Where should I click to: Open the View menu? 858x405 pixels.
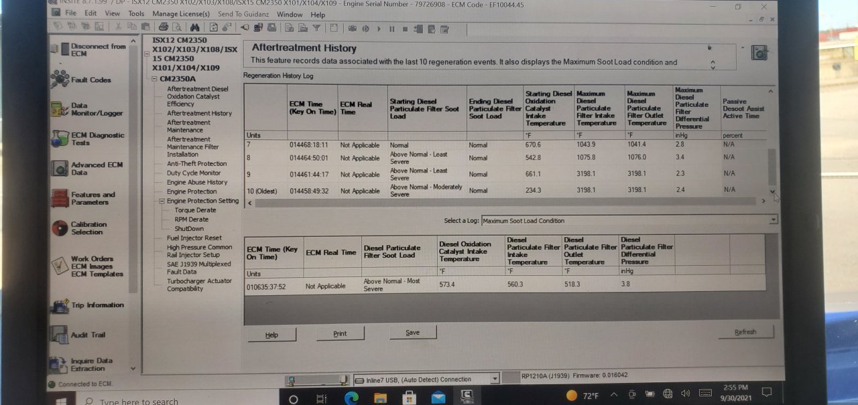coord(113,13)
